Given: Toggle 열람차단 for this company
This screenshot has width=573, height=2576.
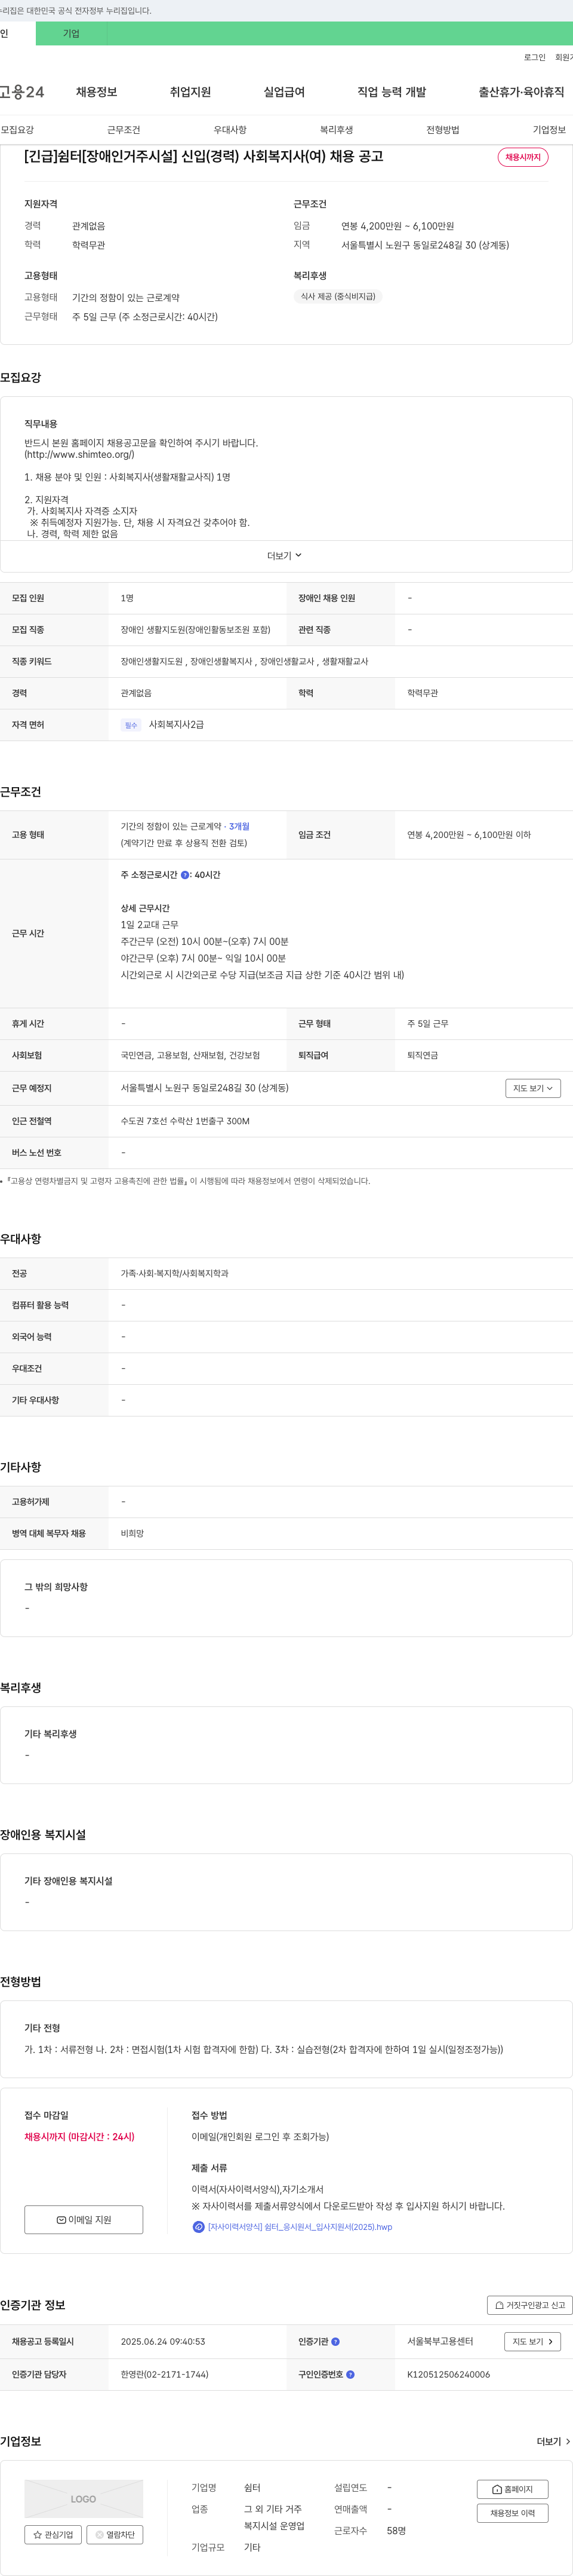Looking at the screenshot, I should 115,2535.
